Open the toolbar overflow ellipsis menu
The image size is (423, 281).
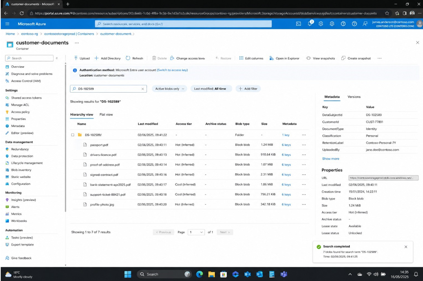point(380,58)
